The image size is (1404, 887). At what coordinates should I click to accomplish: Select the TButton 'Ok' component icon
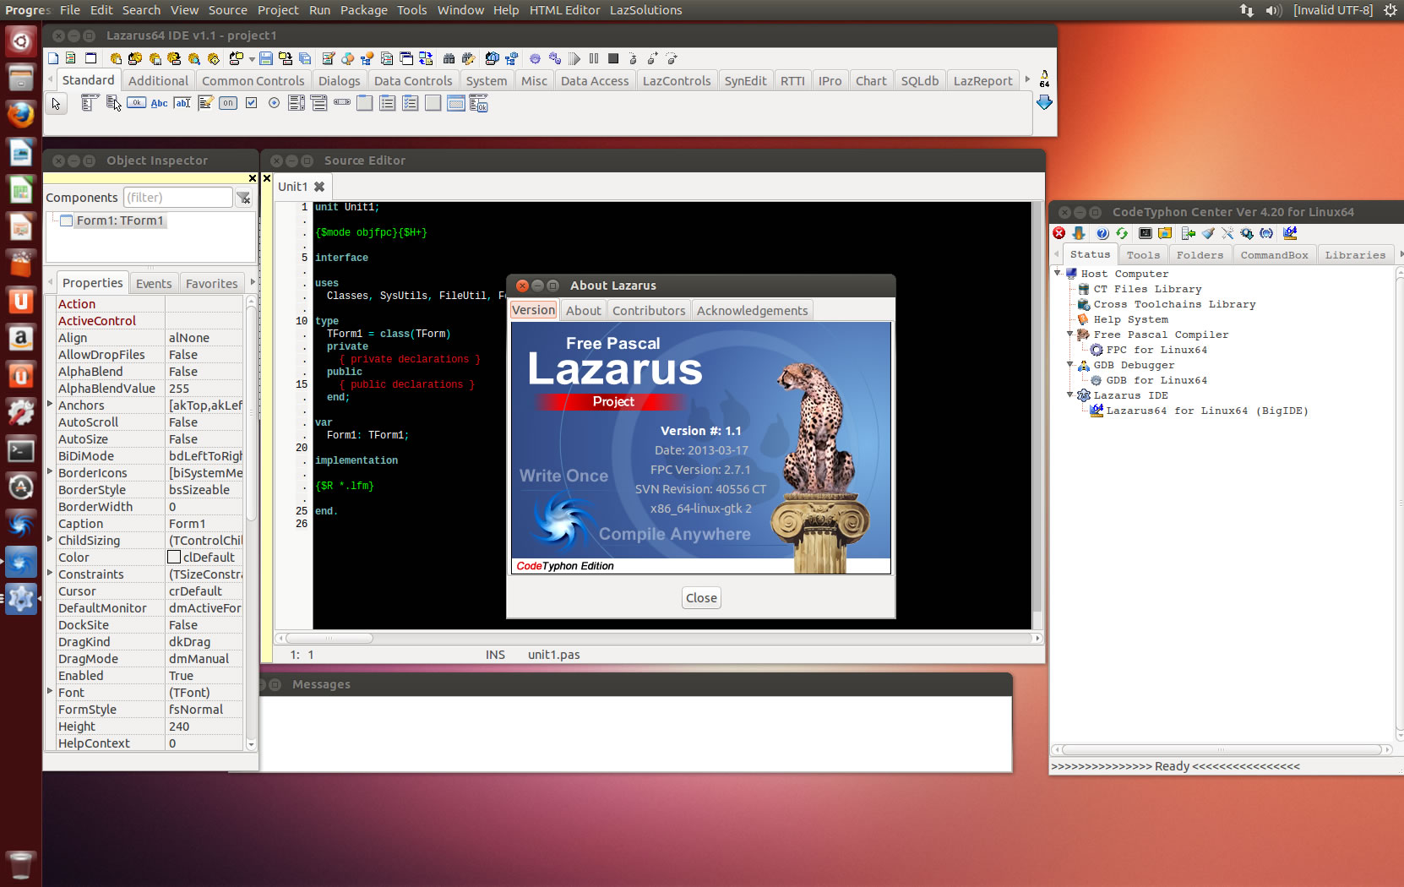point(136,103)
